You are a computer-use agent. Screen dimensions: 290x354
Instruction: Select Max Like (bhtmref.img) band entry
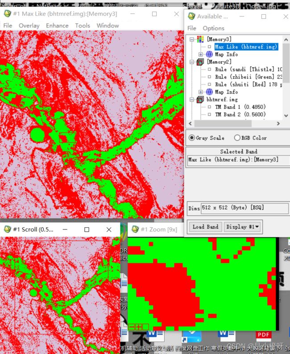[x=246, y=47]
